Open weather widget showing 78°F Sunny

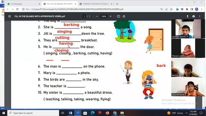pos(175,113)
